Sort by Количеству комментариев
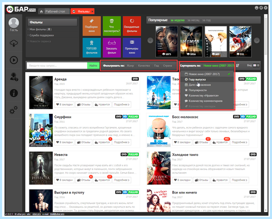The image size is (272, 219). (207, 101)
